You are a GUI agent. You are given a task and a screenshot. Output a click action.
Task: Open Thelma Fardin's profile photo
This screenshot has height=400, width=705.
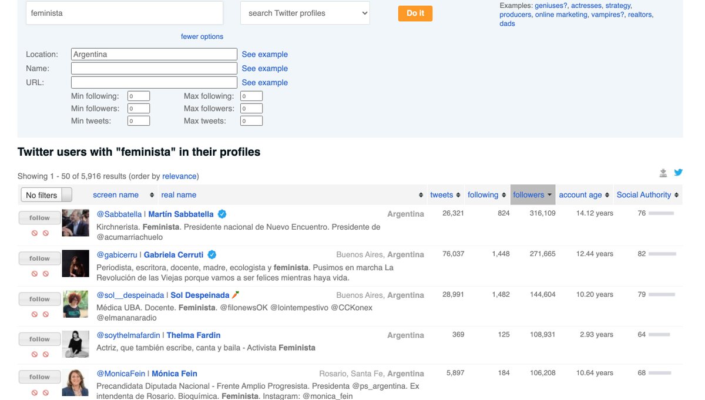(75, 344)
